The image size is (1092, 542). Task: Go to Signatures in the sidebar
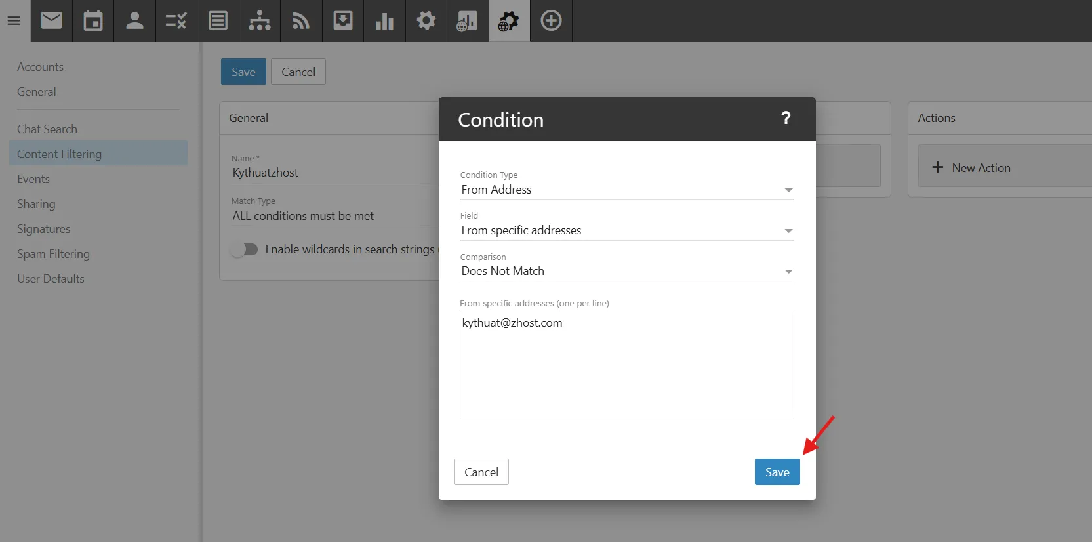tap(43, 229)
